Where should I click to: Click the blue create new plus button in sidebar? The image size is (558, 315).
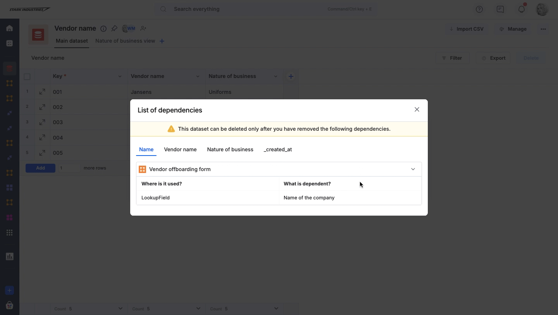[10, 291]
